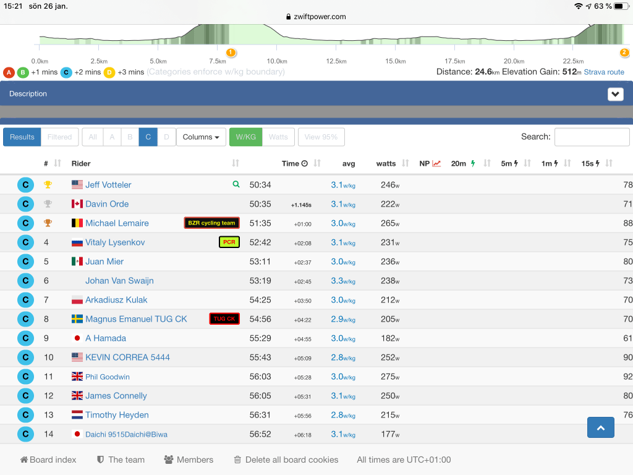633x475 pixels.
Task: Click the orange marker 1 on elevation profile
Action: pyautogui.click(x=231, y=53)
